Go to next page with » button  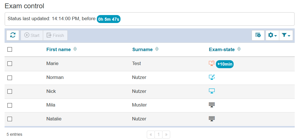pos(166,135)
